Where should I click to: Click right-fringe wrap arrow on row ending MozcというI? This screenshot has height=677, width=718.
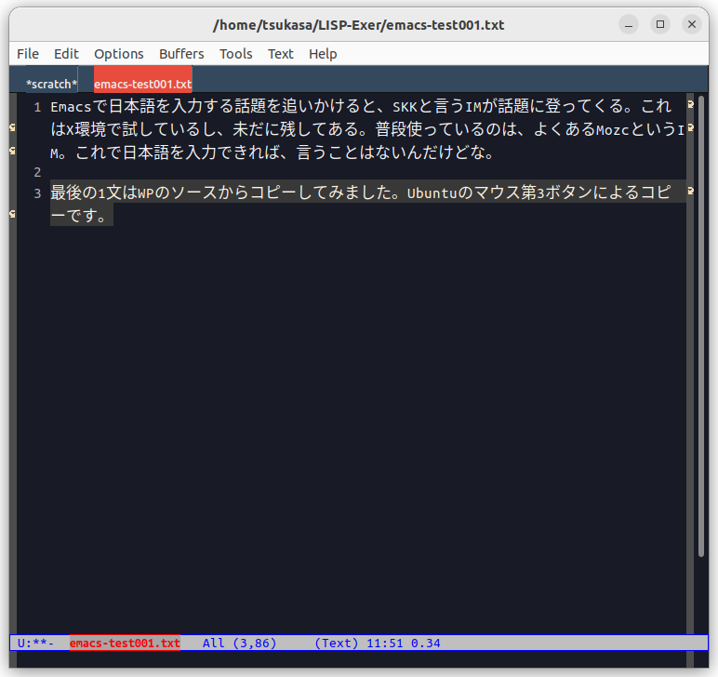(x=690, y=127)
